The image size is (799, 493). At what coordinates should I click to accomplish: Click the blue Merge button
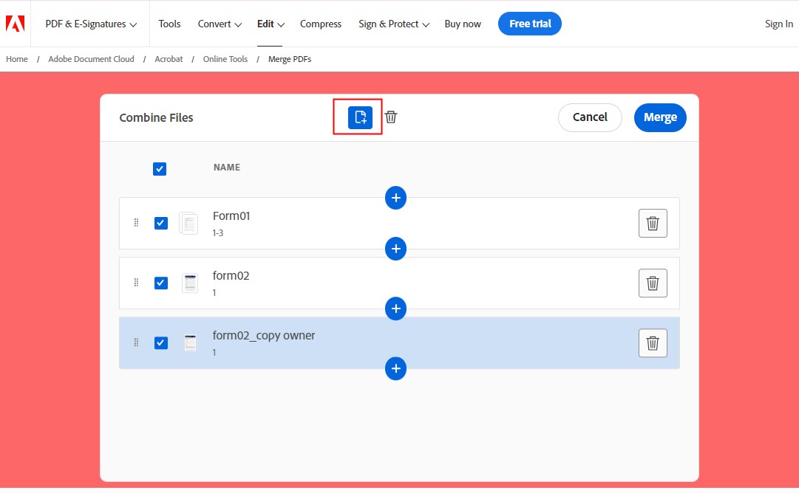(660, 117)
